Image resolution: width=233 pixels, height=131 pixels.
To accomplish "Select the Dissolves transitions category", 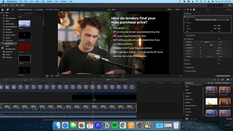I will click(188, 93).
